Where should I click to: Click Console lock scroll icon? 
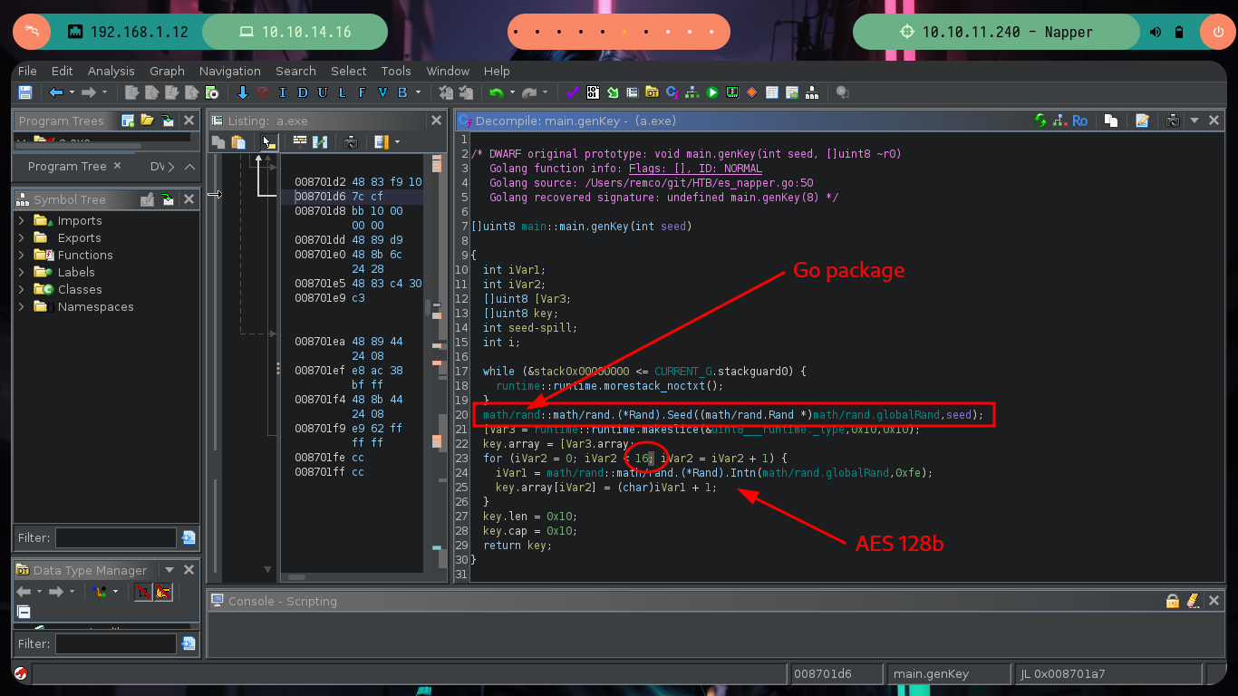1173,601
